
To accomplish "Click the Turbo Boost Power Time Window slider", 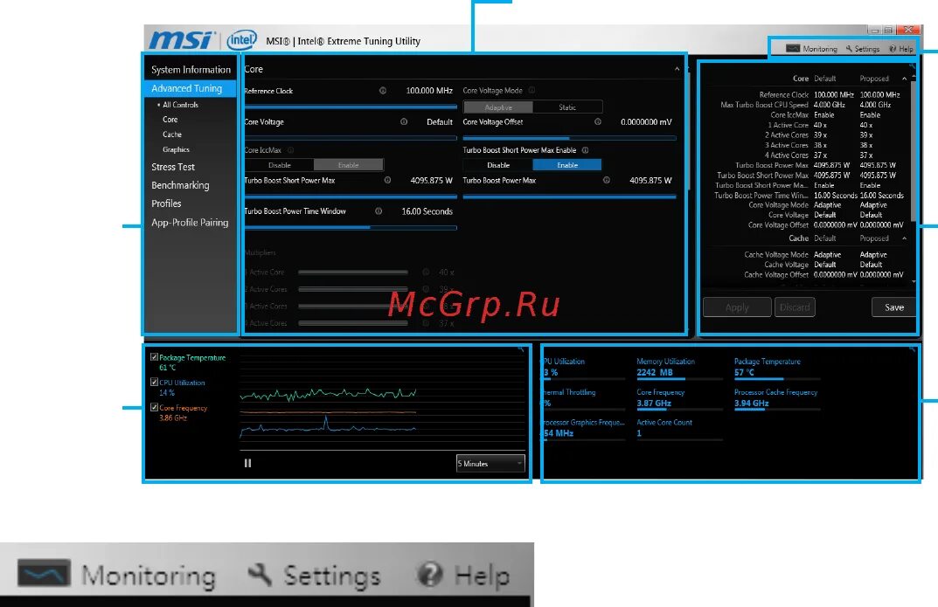I will click(x=351, y=228).
